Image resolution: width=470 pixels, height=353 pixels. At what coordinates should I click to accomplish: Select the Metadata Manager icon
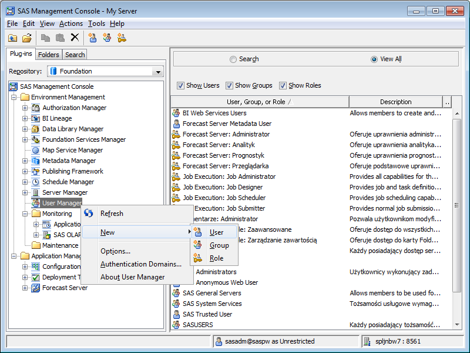36,161
